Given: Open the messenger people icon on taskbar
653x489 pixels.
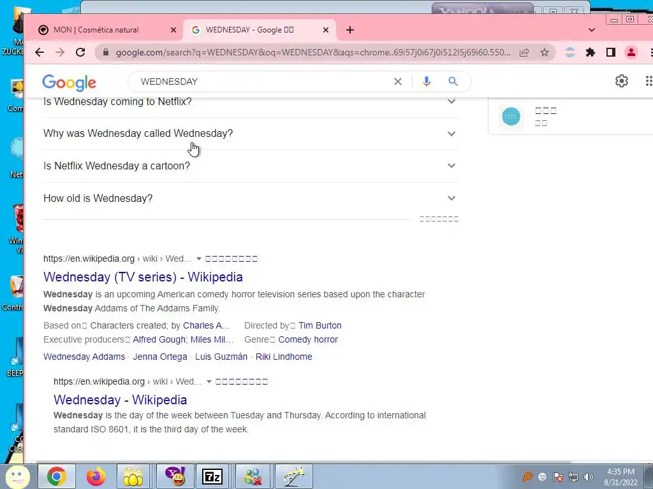Looking at the screenshot, I should [x=253, y=476].
